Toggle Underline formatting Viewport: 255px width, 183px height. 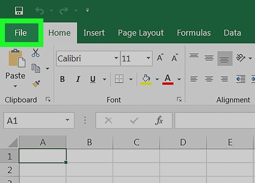point(93,79)
